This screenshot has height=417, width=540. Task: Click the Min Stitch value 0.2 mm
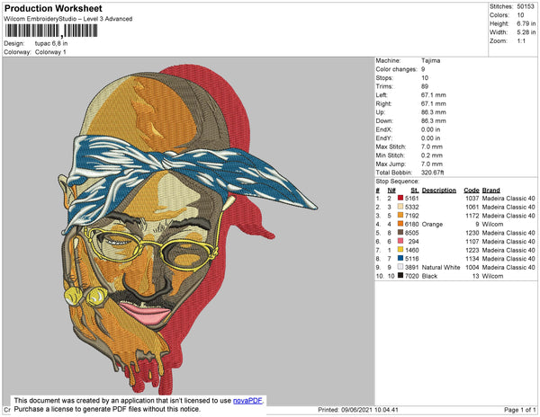coord(432,155)
